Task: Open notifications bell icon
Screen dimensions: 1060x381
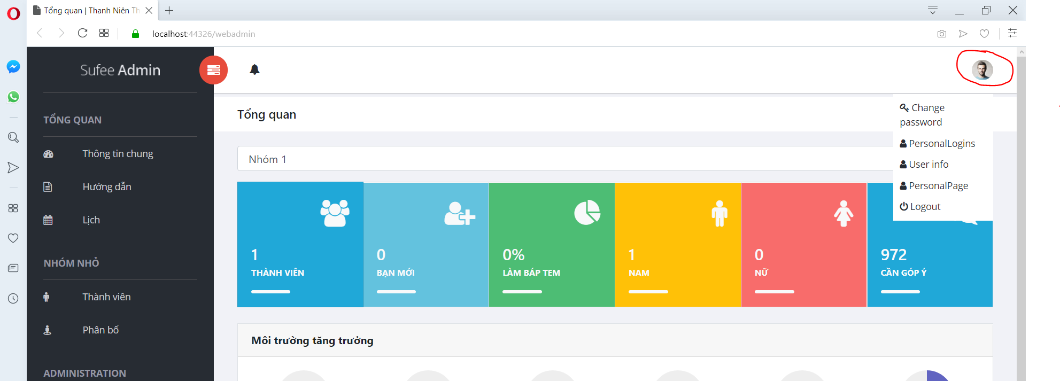Action: tap(254, 69)
